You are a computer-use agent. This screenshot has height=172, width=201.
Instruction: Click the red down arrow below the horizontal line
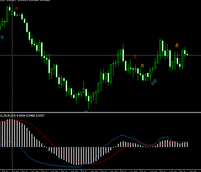[135, 57]
